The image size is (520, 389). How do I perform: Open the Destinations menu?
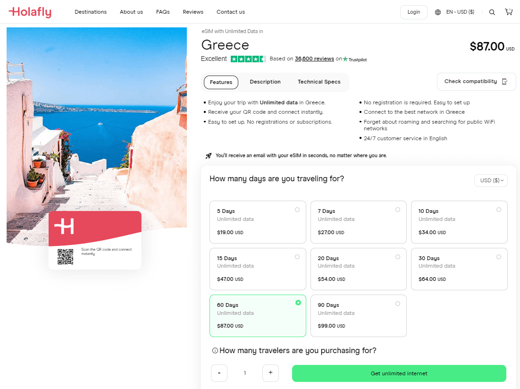tap(91, 12)
